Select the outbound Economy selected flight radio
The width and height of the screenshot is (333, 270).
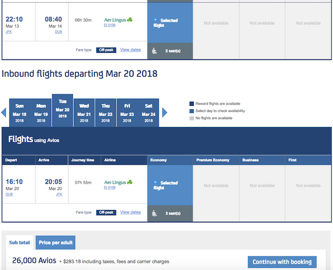click(156, 20)
